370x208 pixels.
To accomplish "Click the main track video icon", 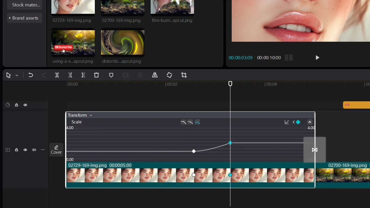I will pos(8,150).
